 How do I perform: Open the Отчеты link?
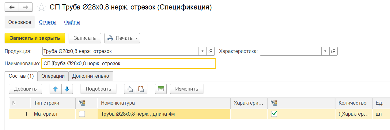[47, 22]
